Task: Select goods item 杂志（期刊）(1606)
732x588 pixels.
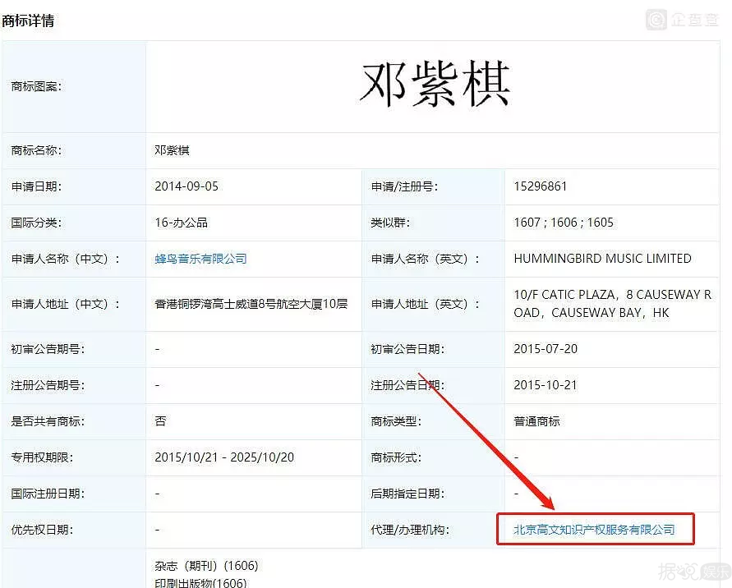Action: (x=206, y=566)
